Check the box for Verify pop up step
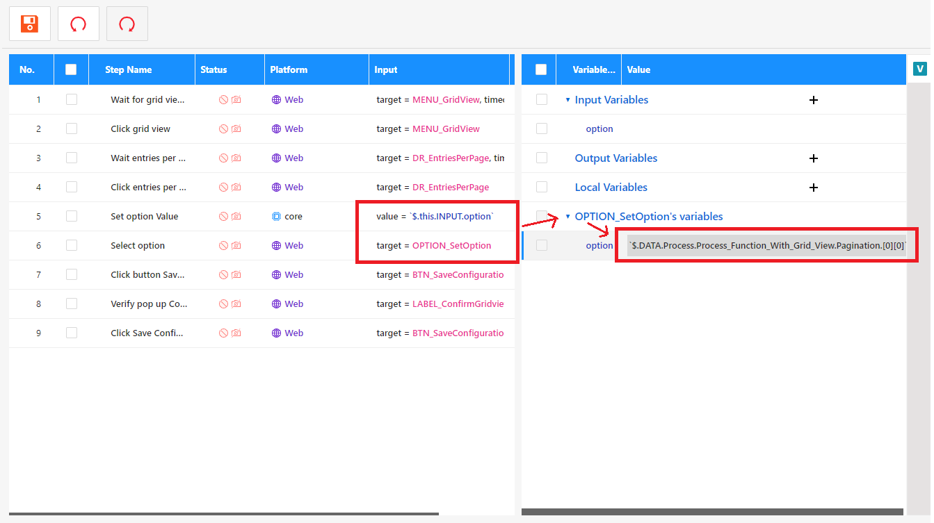This screenshot has height=523, width=934. [72, 304]
